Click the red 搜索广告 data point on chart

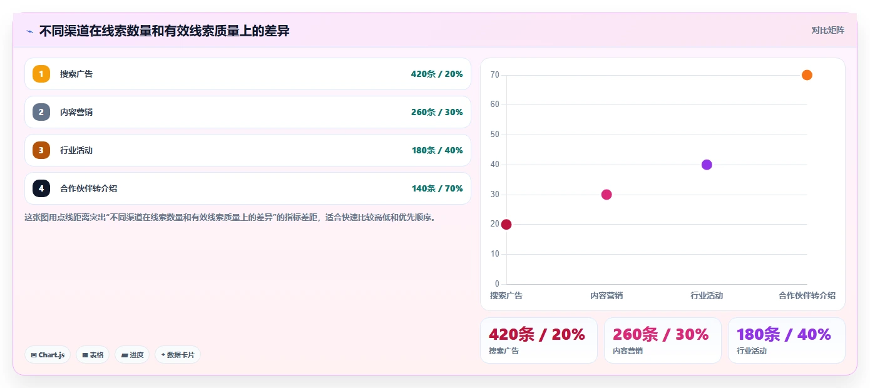(506, 224)
